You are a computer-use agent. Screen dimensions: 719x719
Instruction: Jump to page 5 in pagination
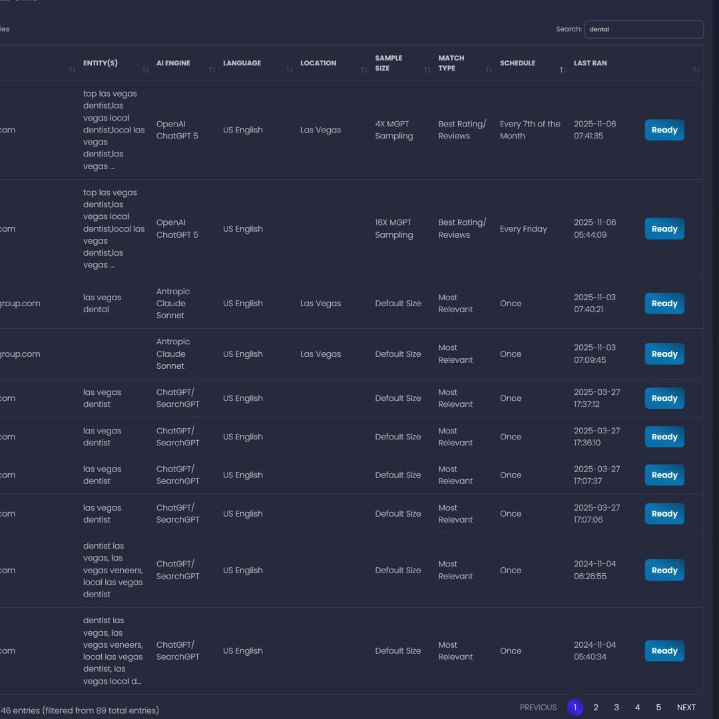point(658,708)
